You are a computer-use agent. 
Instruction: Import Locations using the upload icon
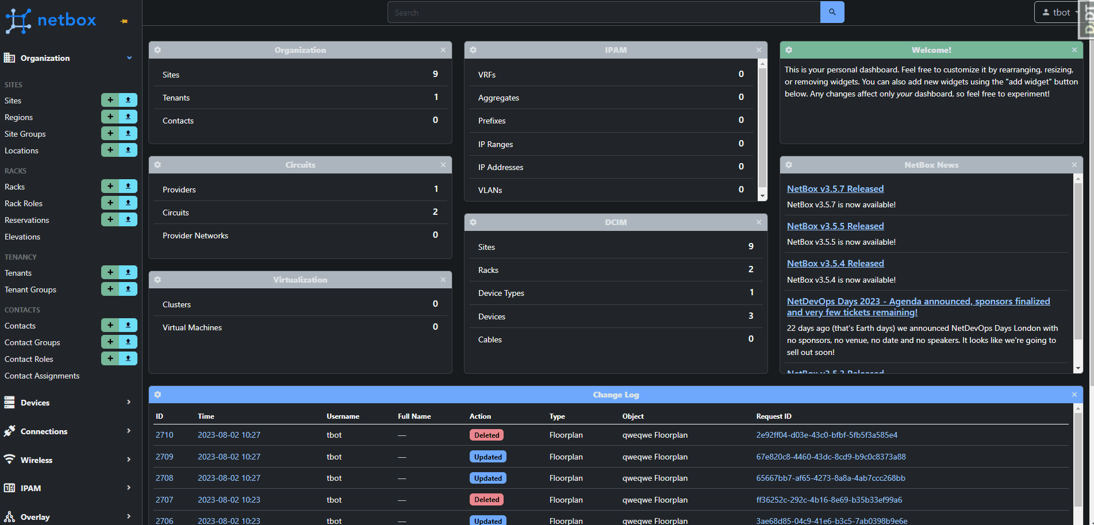pyautogui.click(x=128, y=150)
